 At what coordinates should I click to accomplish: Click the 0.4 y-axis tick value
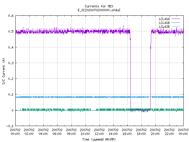pyautogui.click(x=11, y=47)
